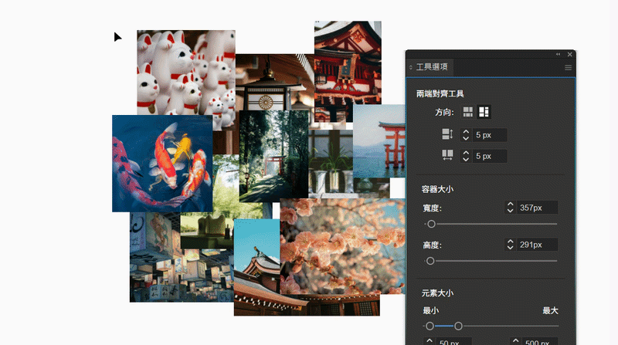Image resolution: width=618 pixels, height=345 pixels.
Task: Open the Tool Options panel menu icon
Action: (x=568, y=68)
